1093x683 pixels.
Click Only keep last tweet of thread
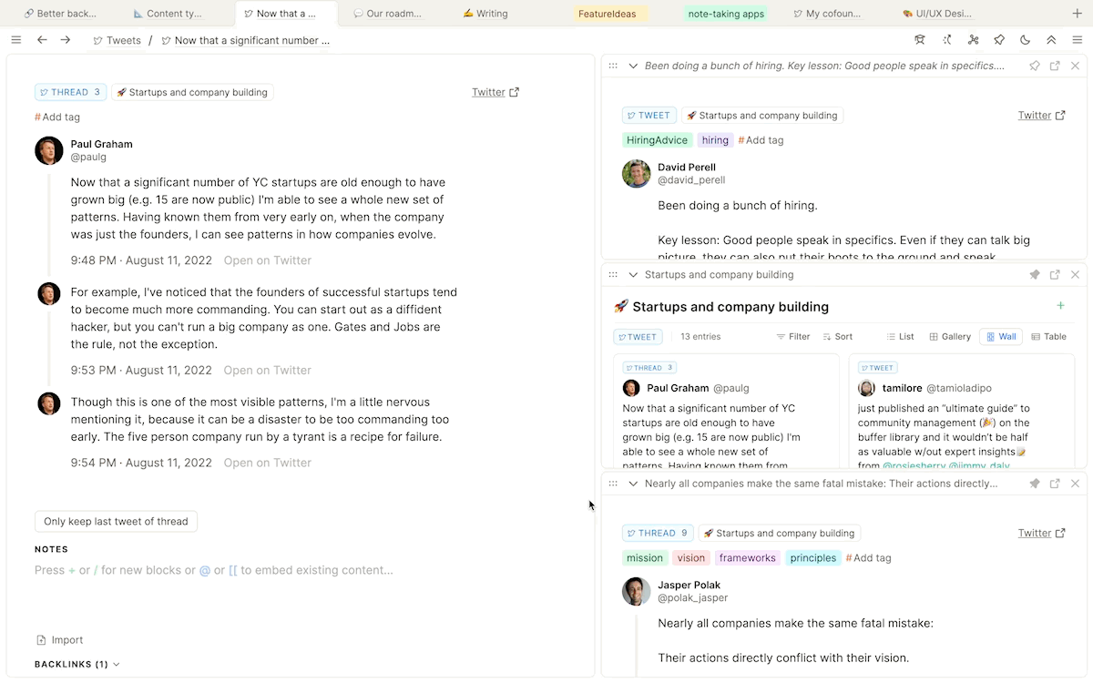(116, 522)
